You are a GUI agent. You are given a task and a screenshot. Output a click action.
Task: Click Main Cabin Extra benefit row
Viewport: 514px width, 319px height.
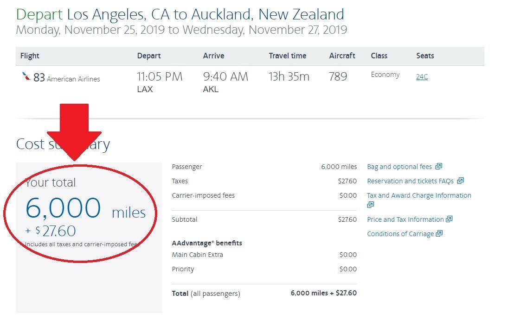[264, 255]
